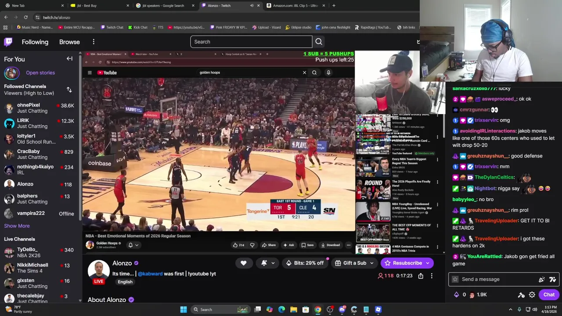Open Twitch Chat bookmark
The height and width of the screenshot is (316, 562).
(112, 27)
